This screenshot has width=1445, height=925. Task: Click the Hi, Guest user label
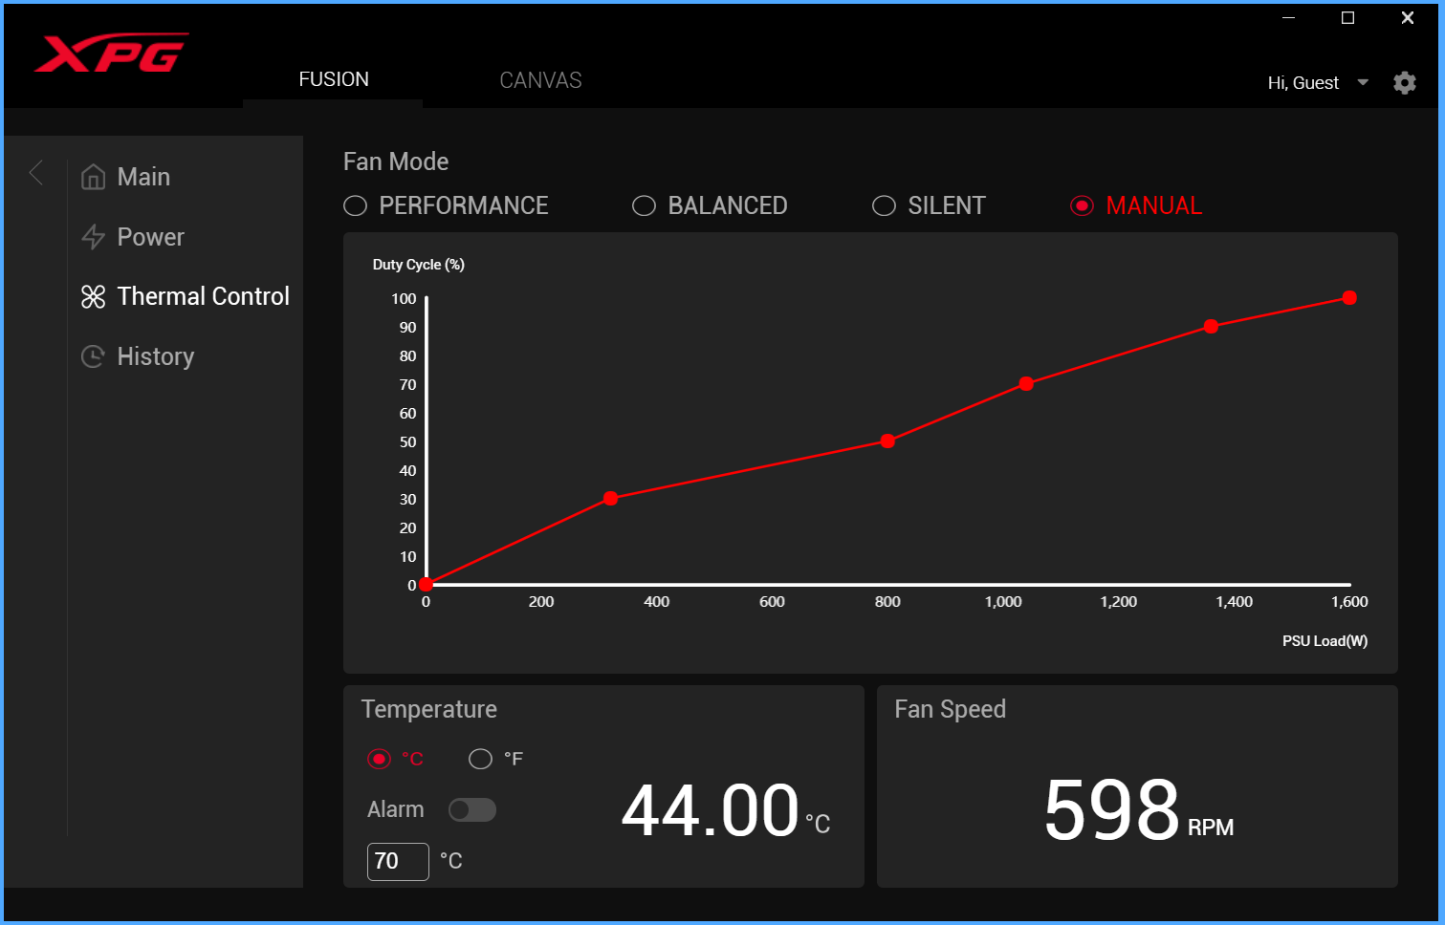(1303, 83)
